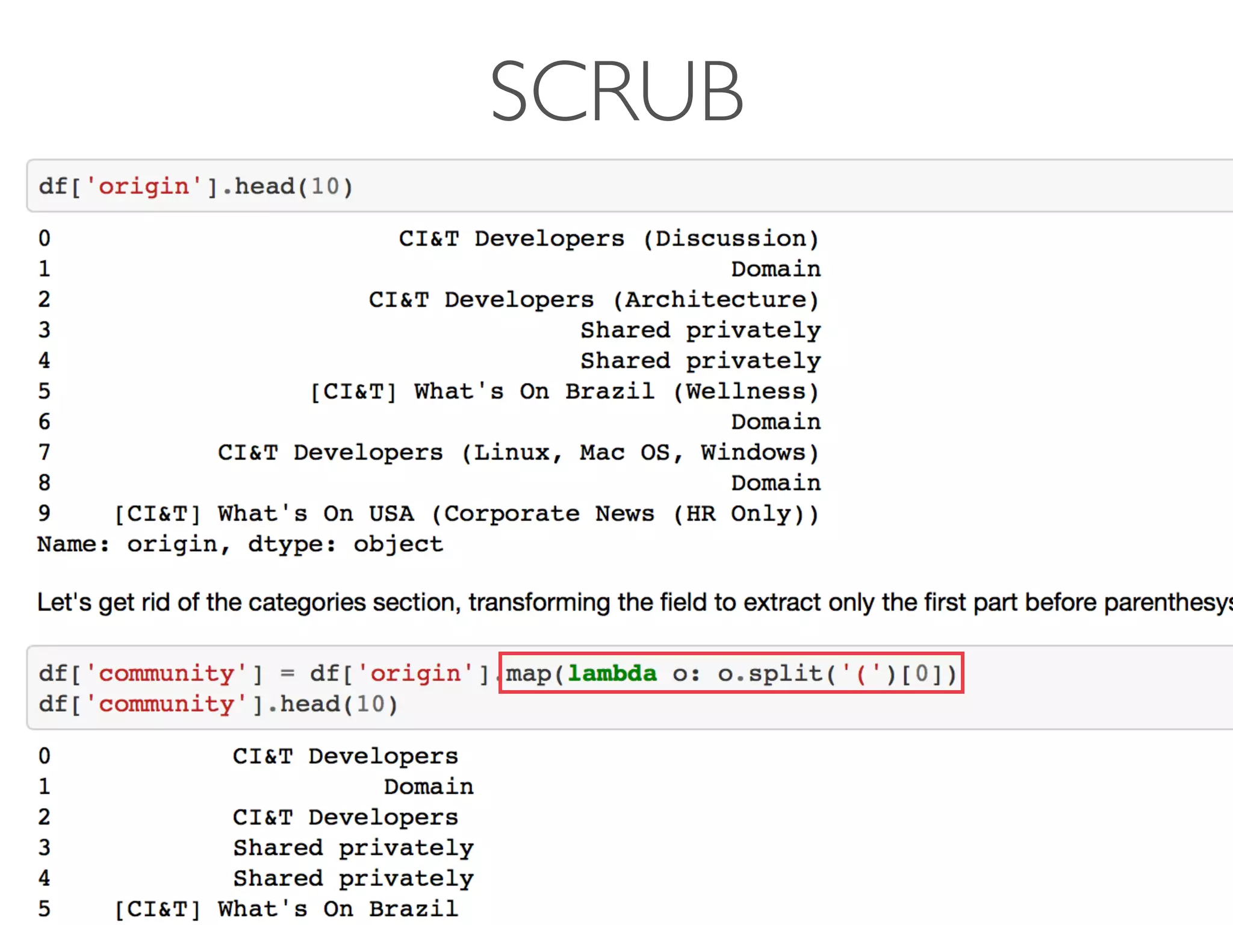The width and height of the screenshot is (1233, 925).
Task: Click output row CI&T Developers (Discussion)
Action: (608, 238)
